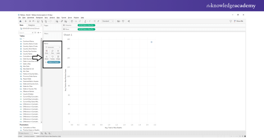Screen dimensions: 264x140
Task: Click the Detail marks button
Action: 47,57
